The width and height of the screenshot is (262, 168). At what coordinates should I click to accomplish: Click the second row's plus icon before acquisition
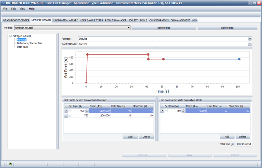click(70, 115)
